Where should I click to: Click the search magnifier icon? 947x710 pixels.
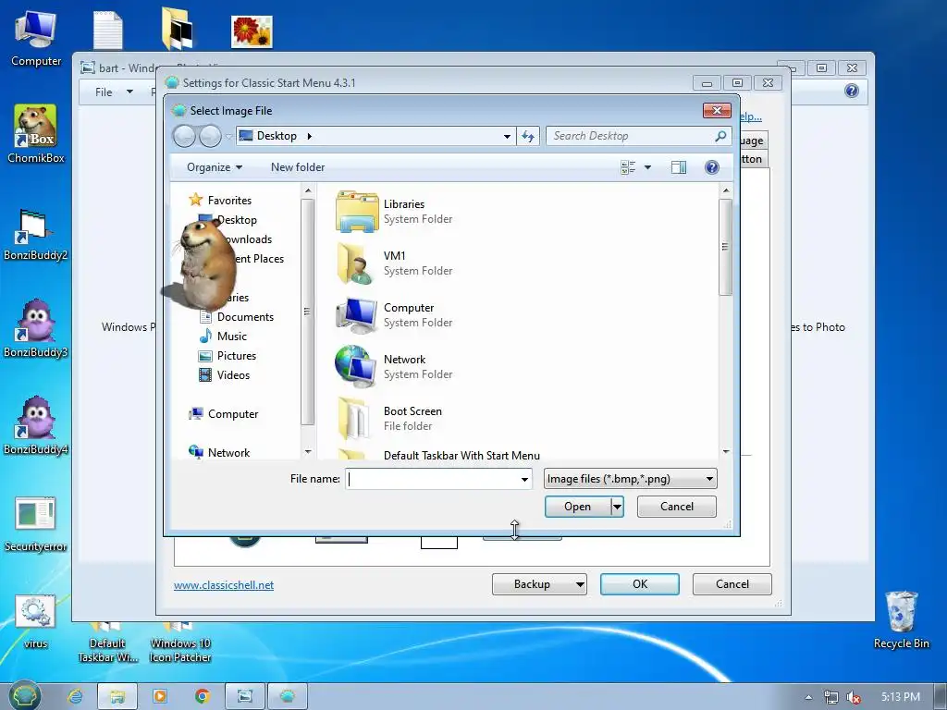[x=719, y=137]
